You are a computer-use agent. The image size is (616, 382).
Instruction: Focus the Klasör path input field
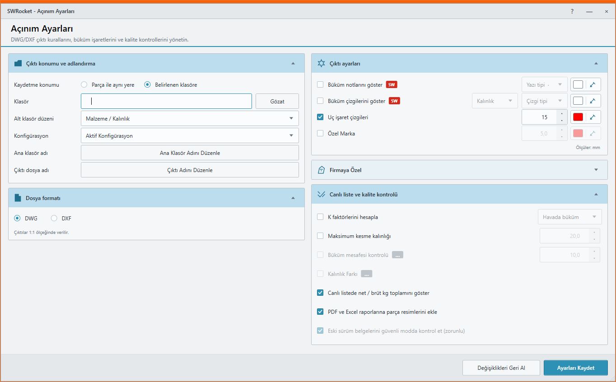(166, 101)
